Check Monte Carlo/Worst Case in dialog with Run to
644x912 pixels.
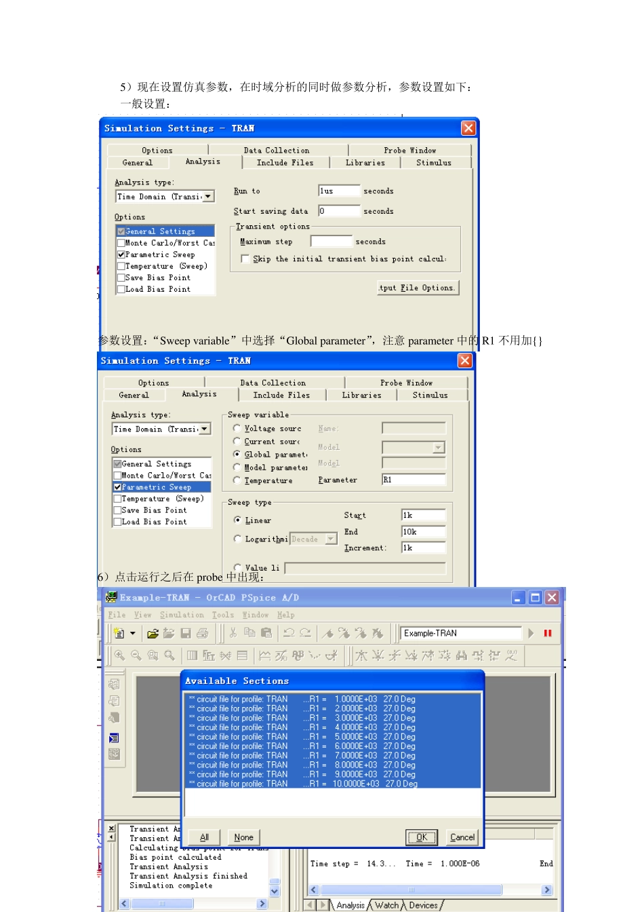click(121, 243)
